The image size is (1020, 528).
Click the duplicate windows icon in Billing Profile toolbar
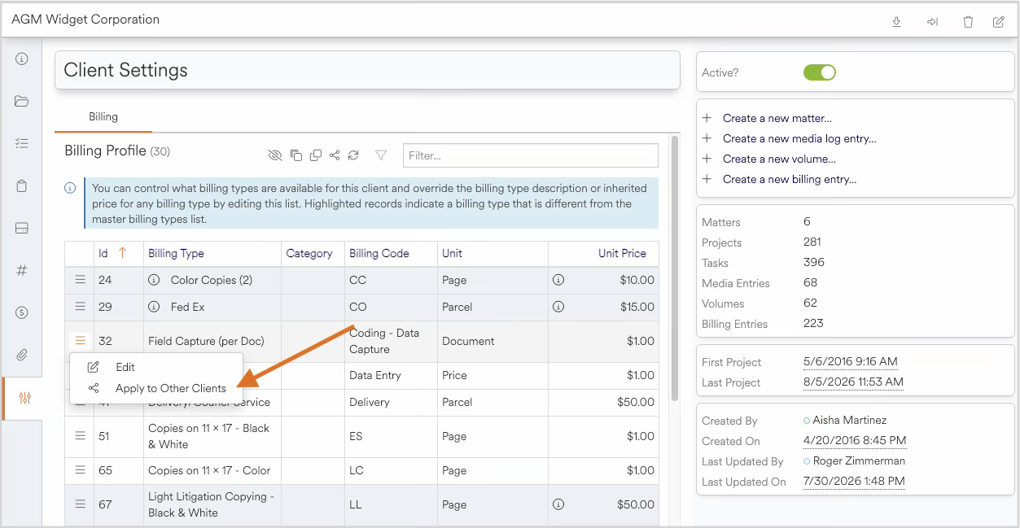click(x=315, y=155)
